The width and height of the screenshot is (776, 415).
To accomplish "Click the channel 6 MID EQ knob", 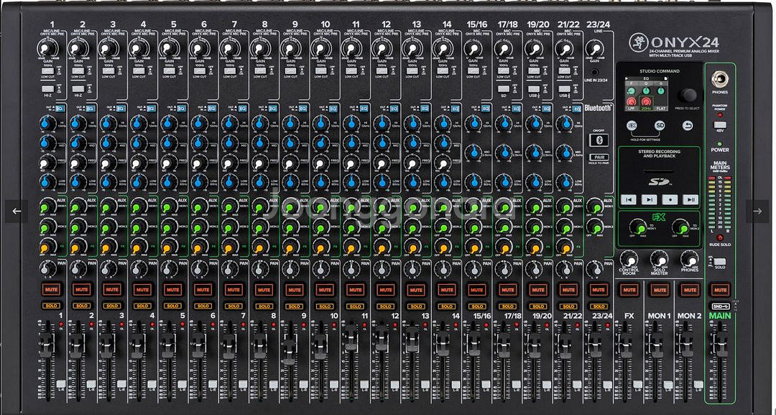I will [199, 142].
